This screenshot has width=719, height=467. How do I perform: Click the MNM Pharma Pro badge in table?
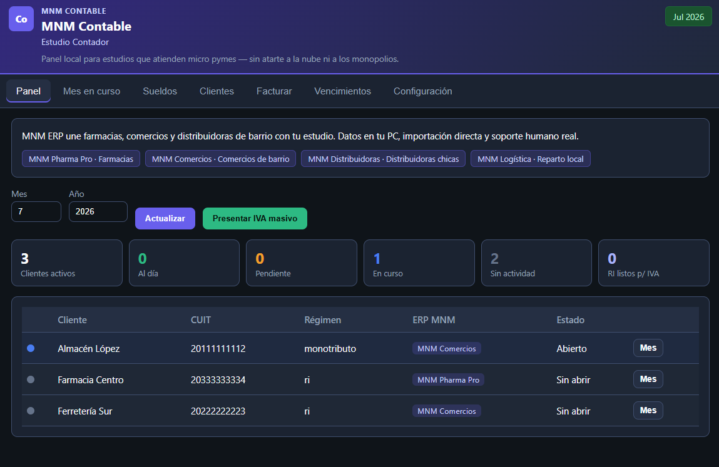449,380
